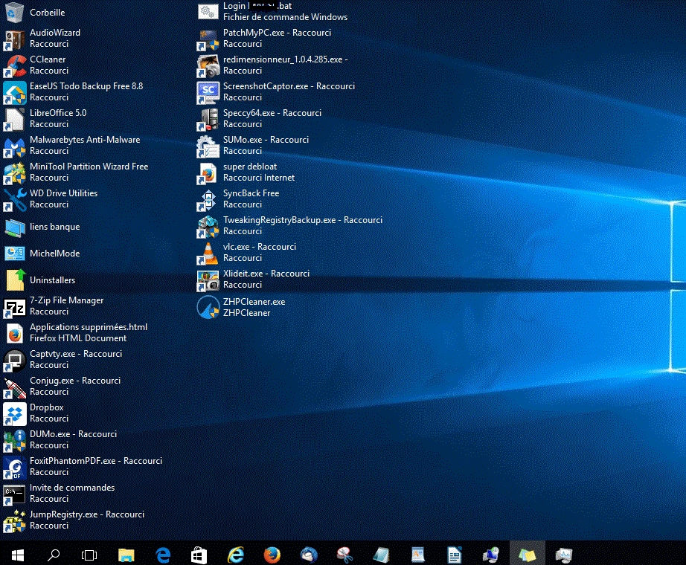Click the 'Dropbox' label text
686x565 pixels.
pos(47,407)
